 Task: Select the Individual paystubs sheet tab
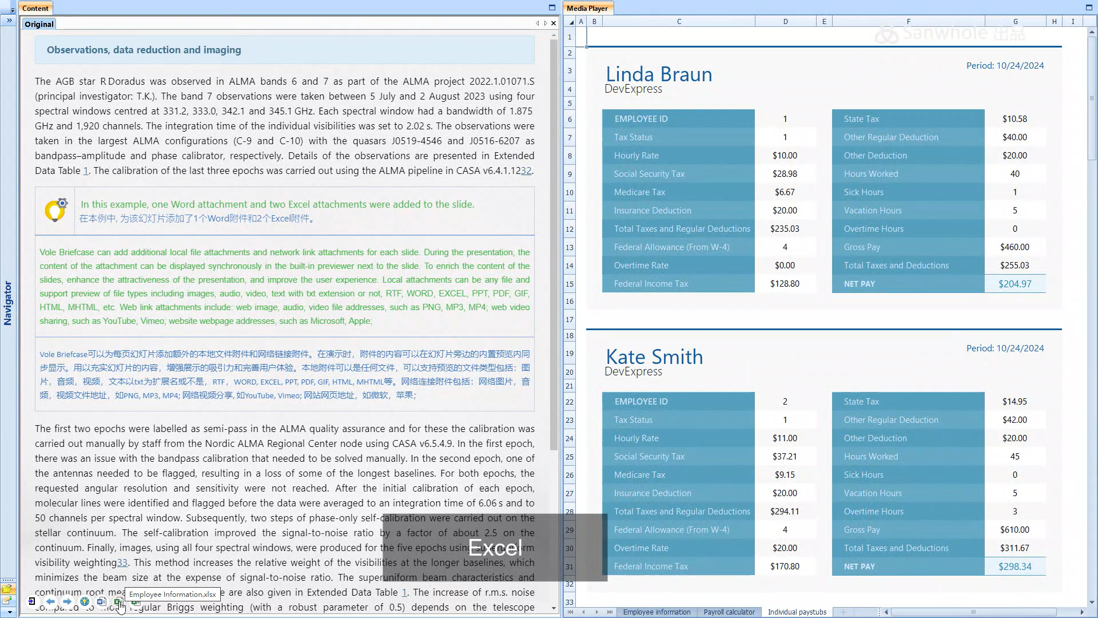pos(797,612)
